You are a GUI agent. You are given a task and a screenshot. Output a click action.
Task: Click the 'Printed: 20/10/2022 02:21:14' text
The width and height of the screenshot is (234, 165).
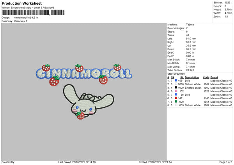(x=155, y=162)
